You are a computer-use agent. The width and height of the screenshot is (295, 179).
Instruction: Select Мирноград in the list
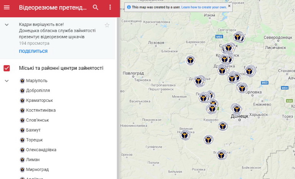pos(37,170)
